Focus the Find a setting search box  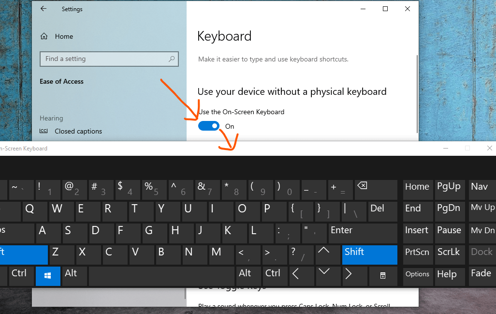[x=109, y=59]
